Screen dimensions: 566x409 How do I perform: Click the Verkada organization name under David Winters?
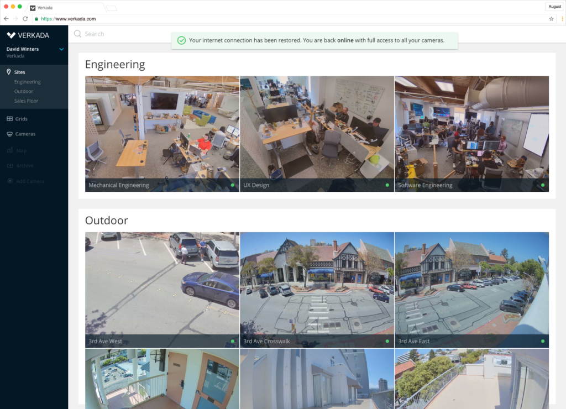pyautogui.click(x=15, y=56)
